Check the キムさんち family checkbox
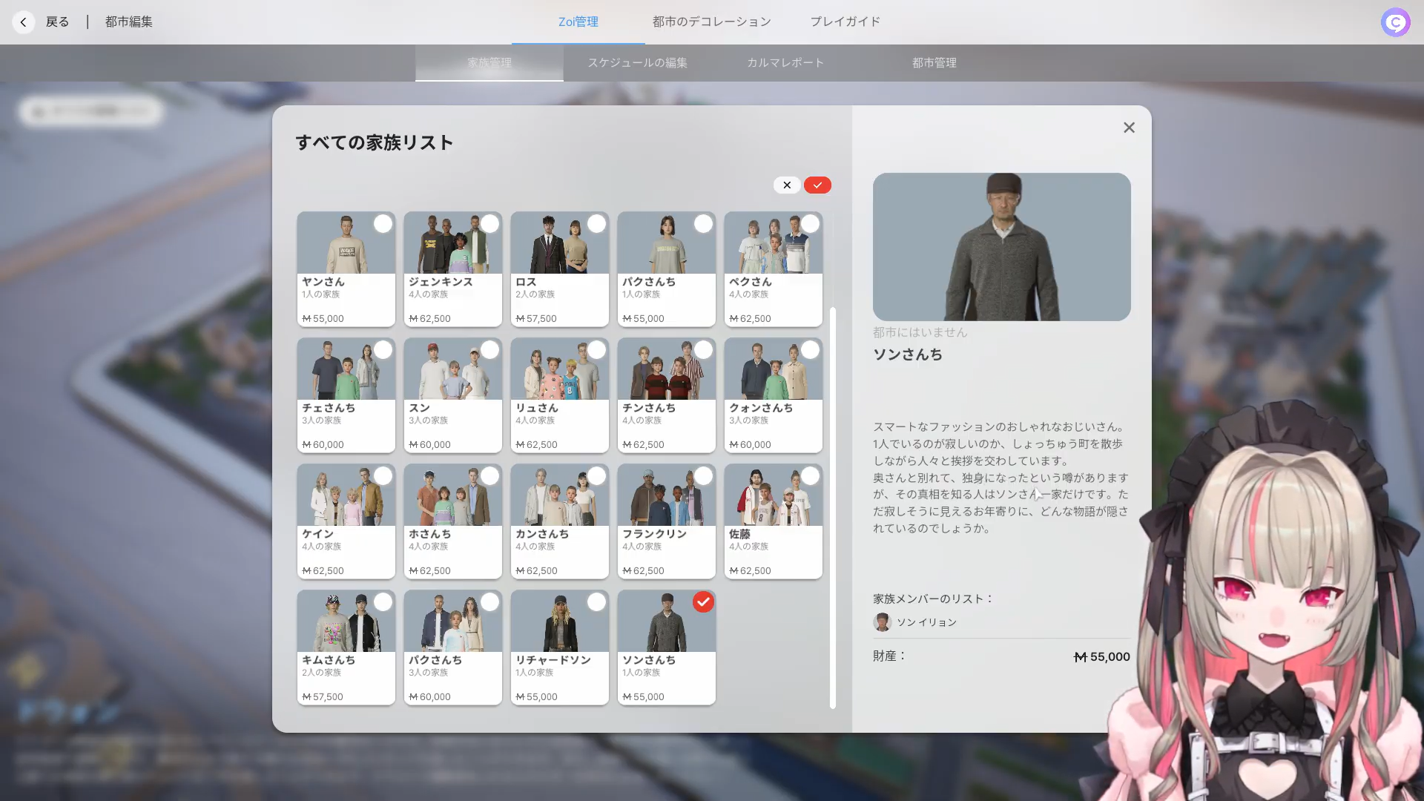 (x=383, y=602)
